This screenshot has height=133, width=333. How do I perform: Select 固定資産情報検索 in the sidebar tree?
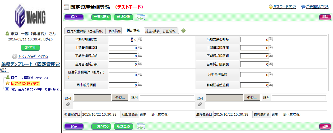tap(25, 83)
